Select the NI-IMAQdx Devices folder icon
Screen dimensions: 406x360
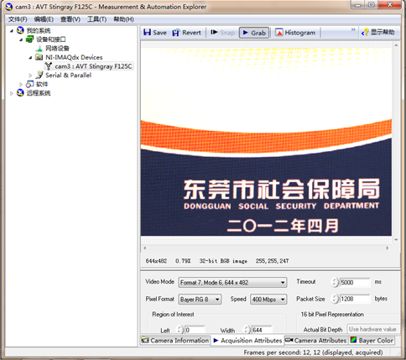[x=39, y=57]
